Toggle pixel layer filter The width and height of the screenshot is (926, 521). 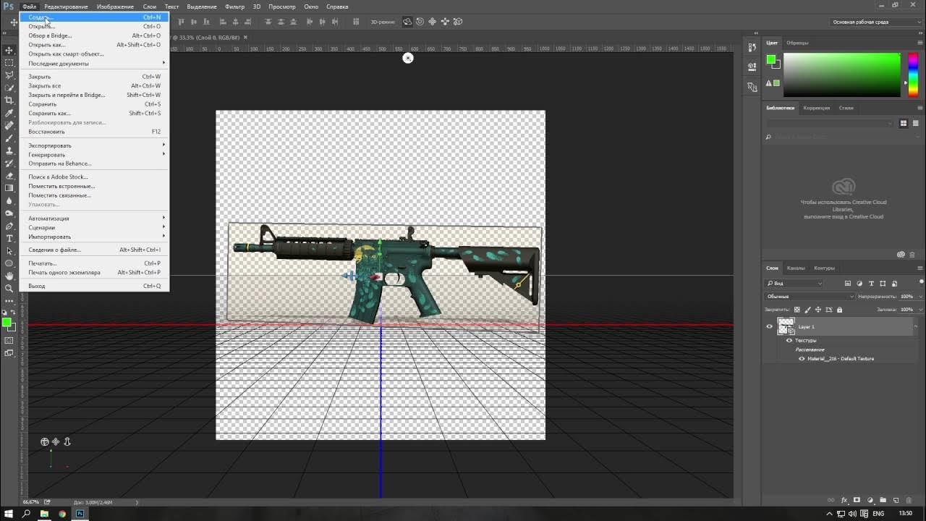(x=848, y=284)
